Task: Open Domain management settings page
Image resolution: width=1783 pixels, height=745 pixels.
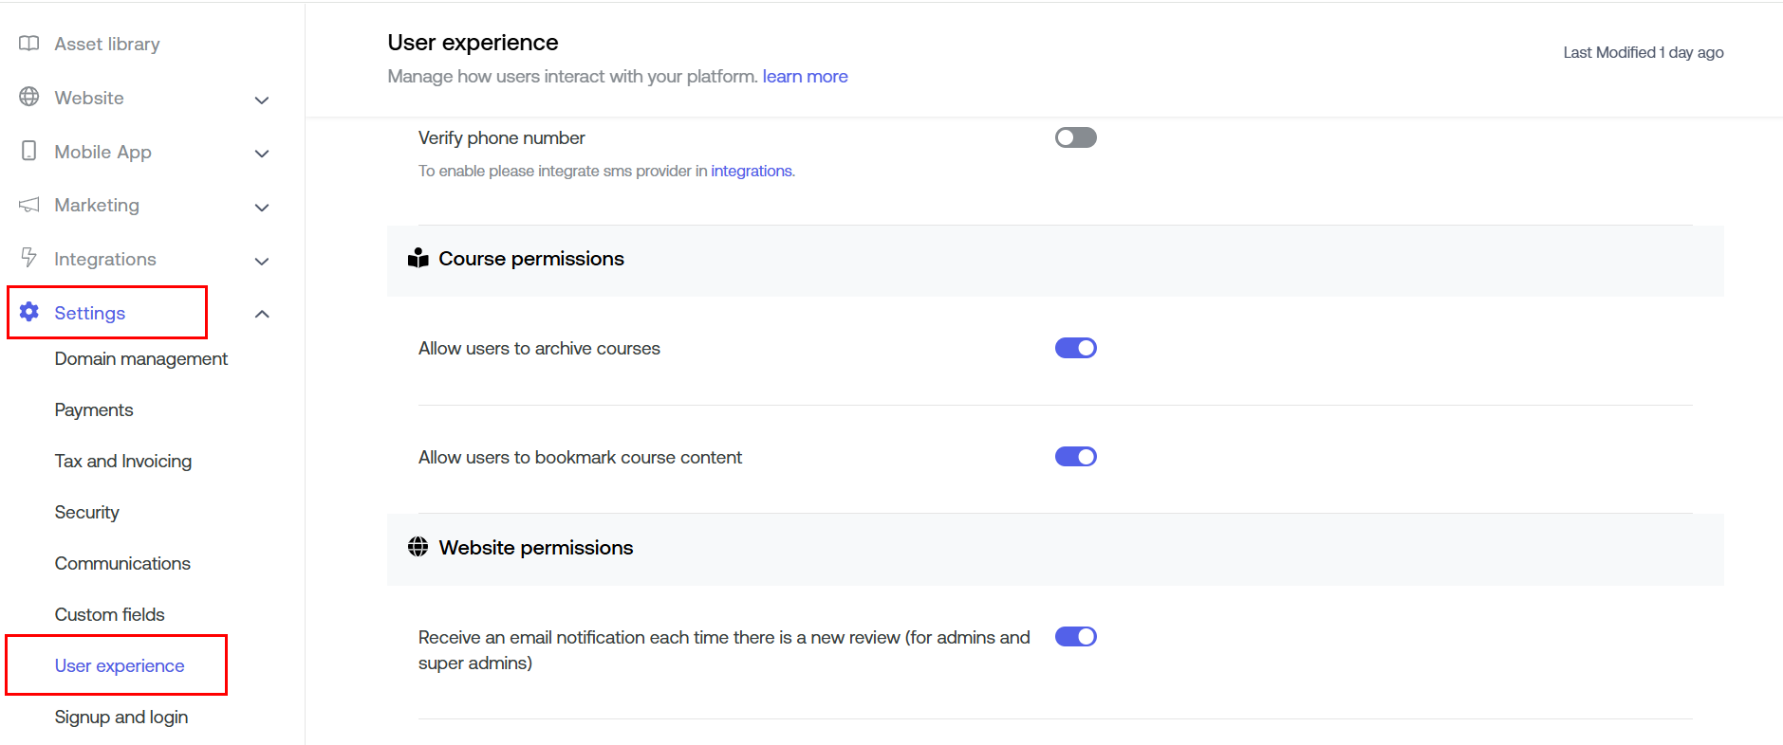Action: pos(140,358)
